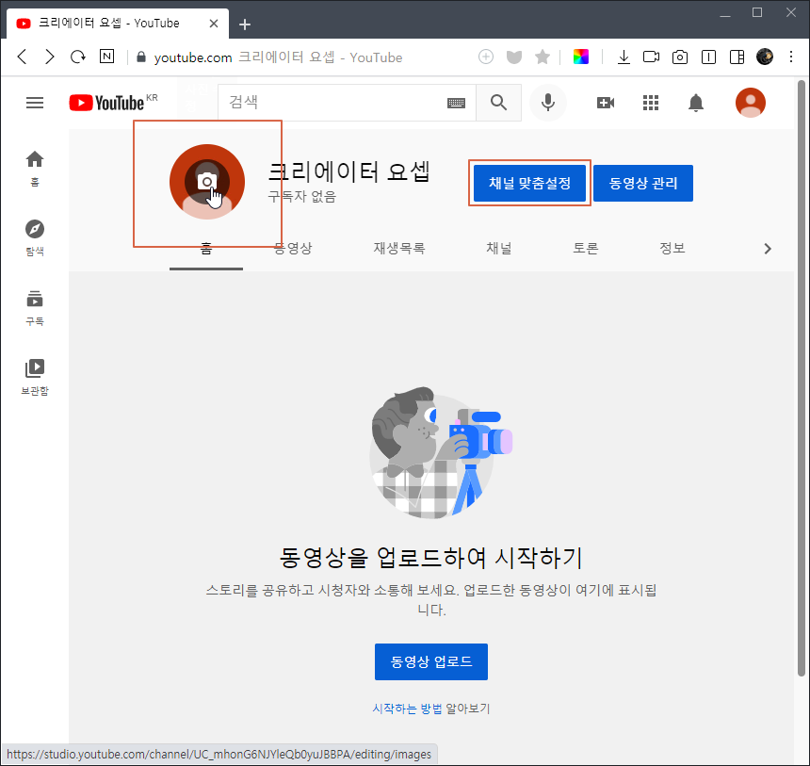The image size is (810, 766).
Task: Select the 홈 channel tab
Action: 206,249
